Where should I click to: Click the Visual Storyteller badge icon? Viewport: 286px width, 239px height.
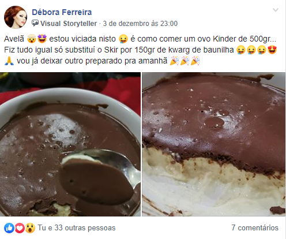point(35,23)
